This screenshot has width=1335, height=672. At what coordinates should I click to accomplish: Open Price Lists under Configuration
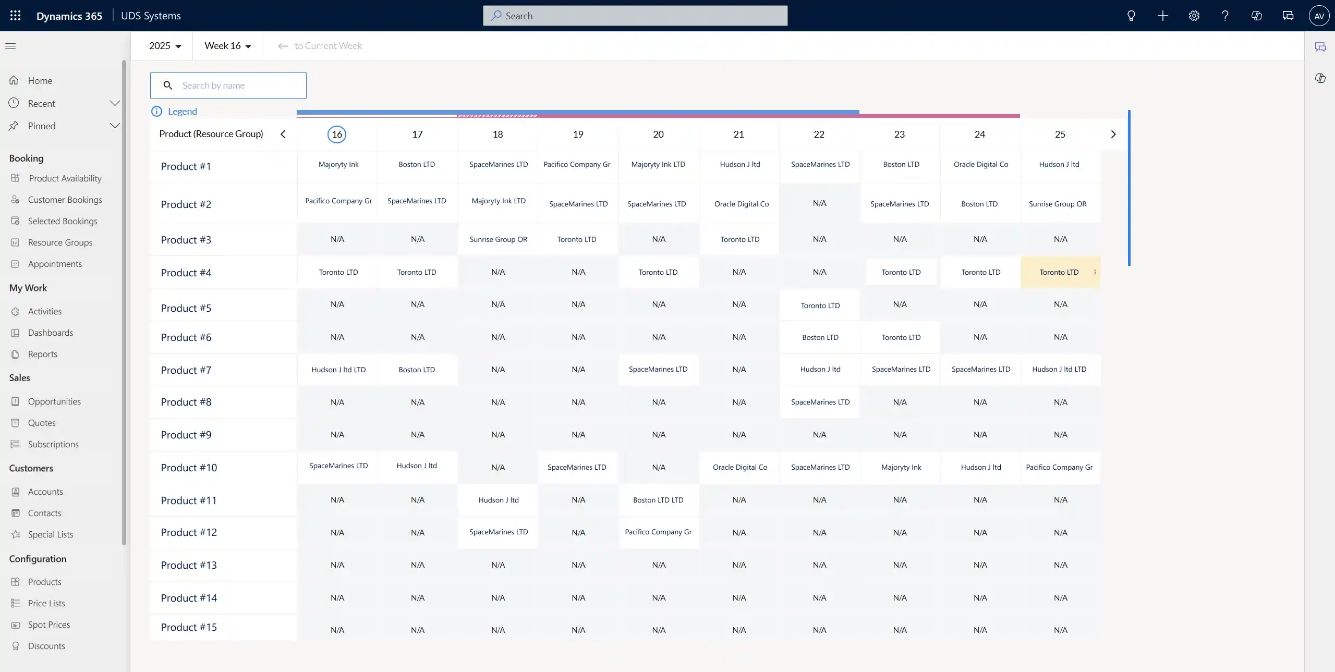46,603
